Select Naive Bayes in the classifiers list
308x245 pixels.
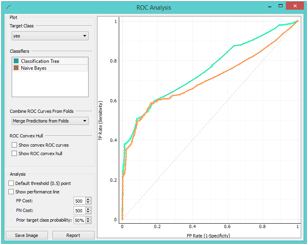[x=34, y=68]
